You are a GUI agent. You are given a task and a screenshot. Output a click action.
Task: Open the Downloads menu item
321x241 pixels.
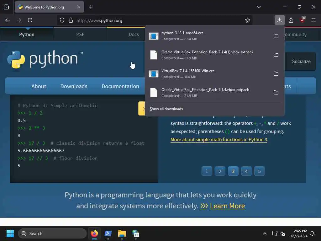[74, 86]
